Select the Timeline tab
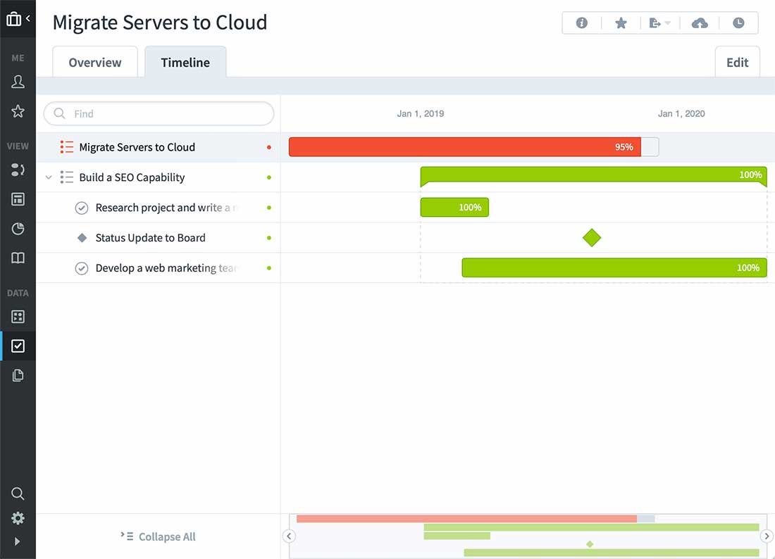 185,63
